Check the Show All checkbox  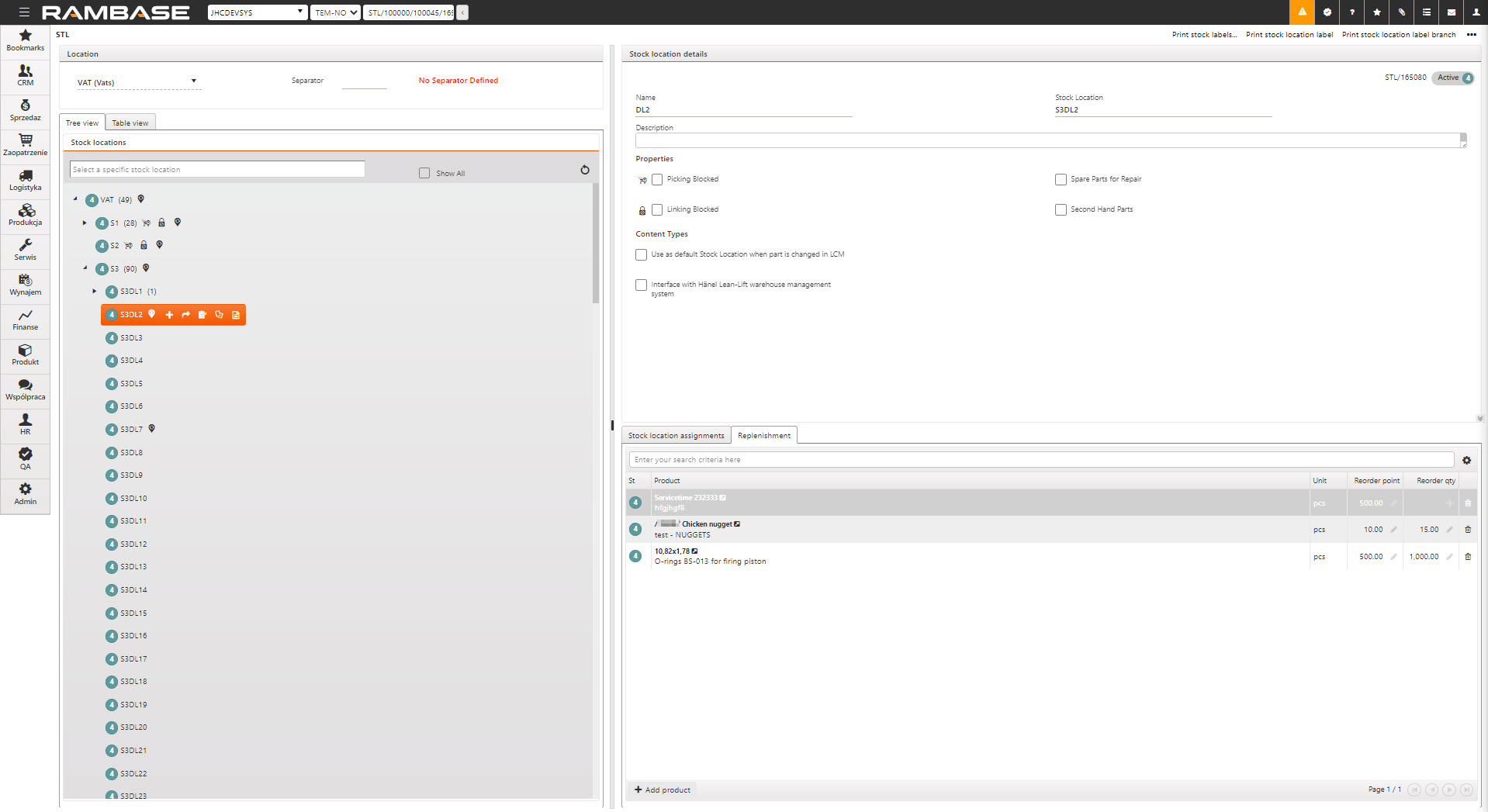[x=424, y=174]
